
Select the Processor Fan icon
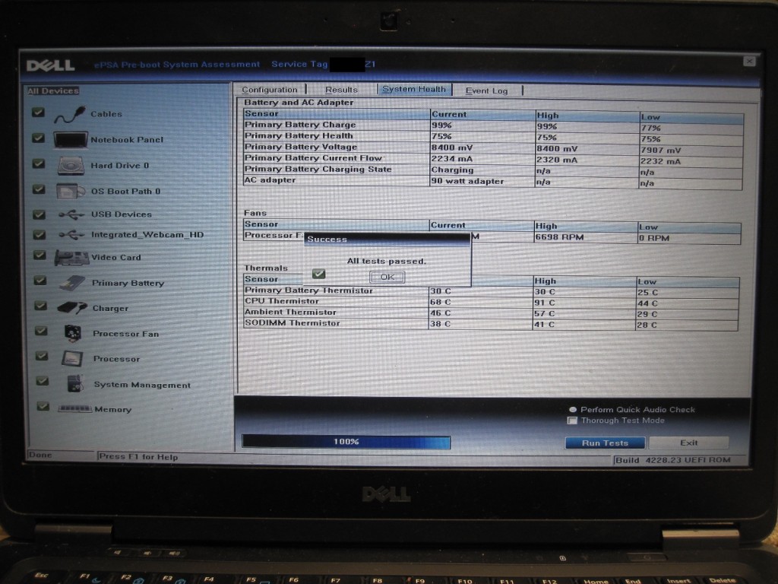coord(74,333)
